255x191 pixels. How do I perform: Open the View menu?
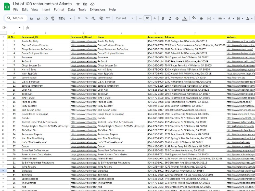(x=35, y=10)
